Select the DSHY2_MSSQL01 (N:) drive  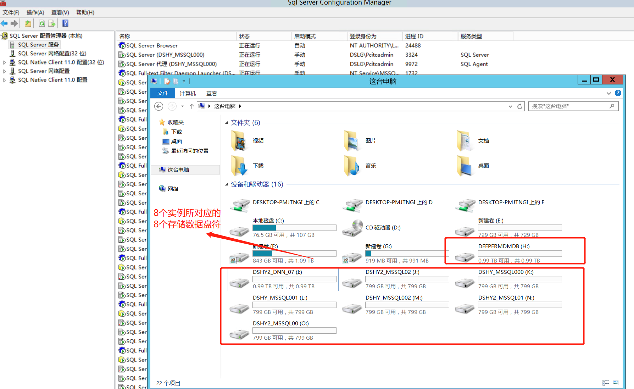[508, 305]
